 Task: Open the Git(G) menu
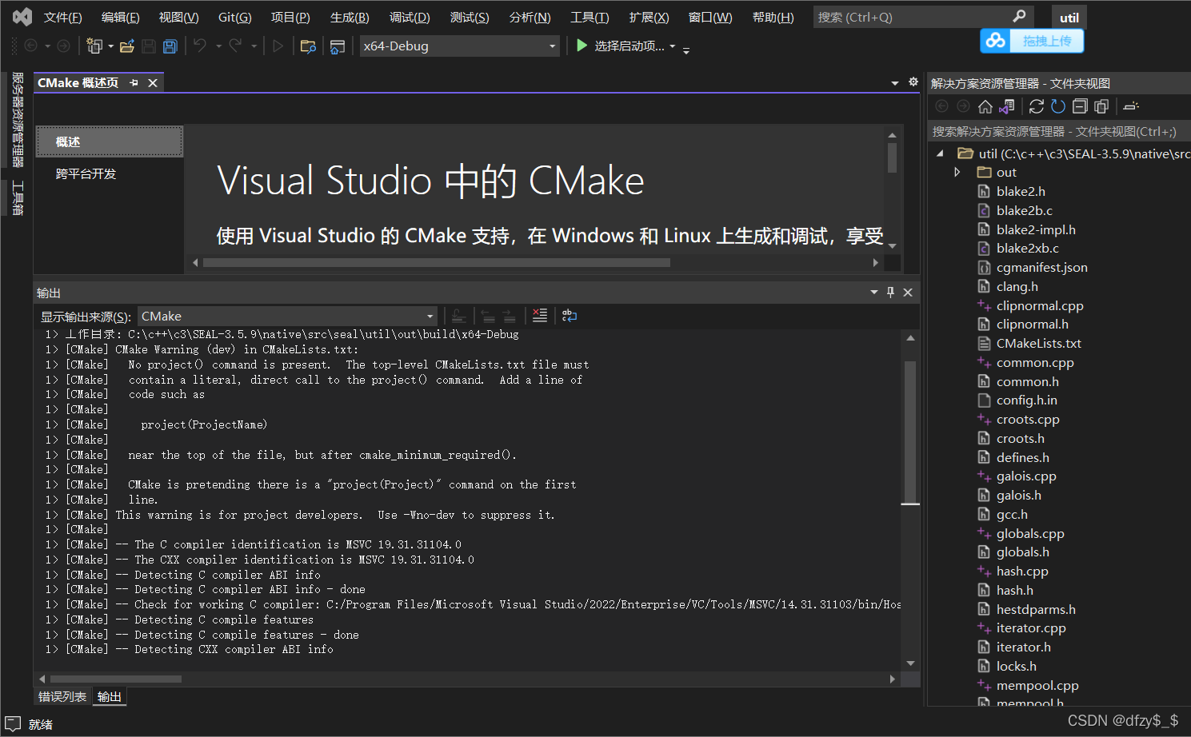point(235,18)
